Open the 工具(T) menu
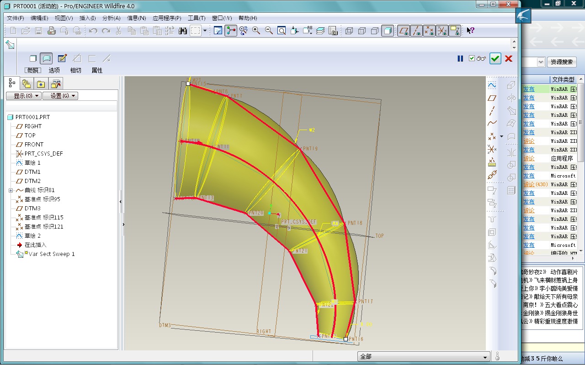This screenshot has height=365, width=585. coord(197,18)
